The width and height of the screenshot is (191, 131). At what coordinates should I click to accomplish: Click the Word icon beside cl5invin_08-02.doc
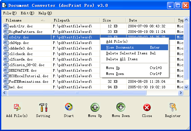tap(6, 65)
